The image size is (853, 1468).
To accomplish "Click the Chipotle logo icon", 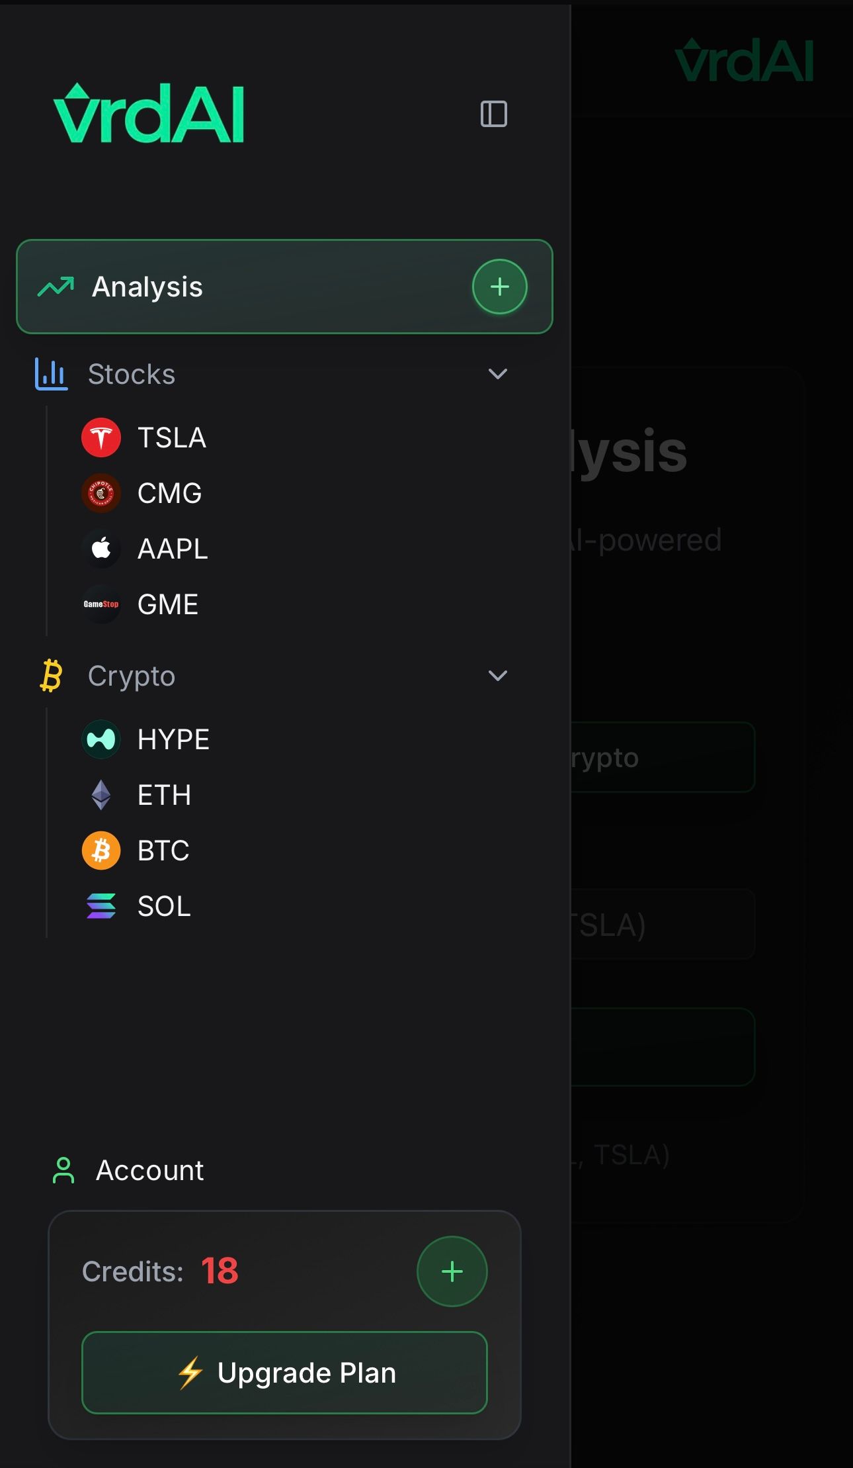I will click(x=101, y=493).
